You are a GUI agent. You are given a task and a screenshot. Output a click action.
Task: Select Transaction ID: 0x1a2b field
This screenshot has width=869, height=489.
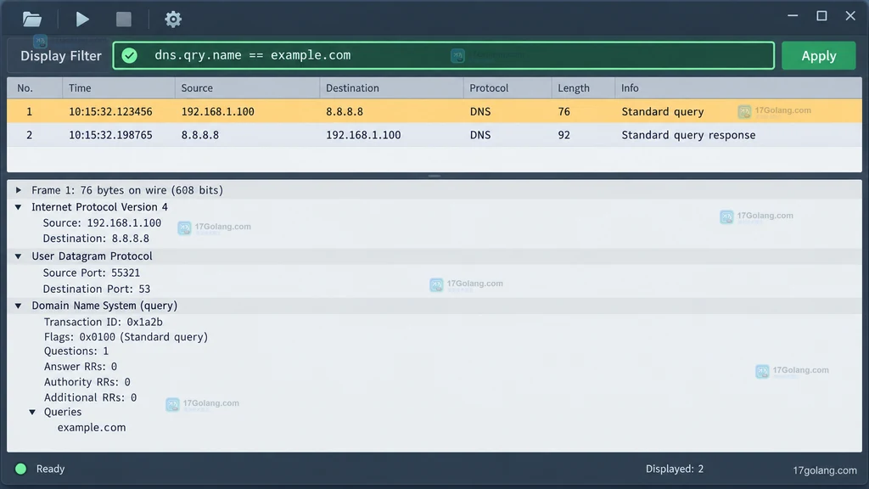click(103, 322)
